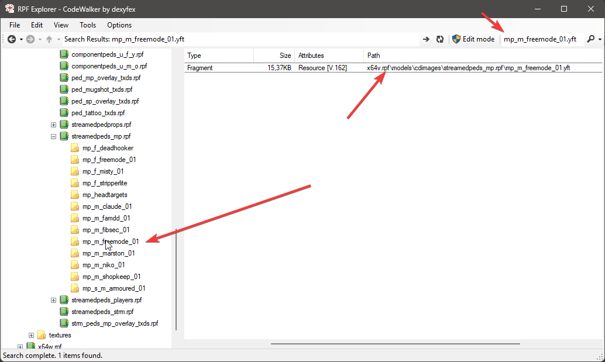Image resolution: width=605 pixels, height=362 pixels.
Task: Collapse the streamedpeds_mp.rpf tree node
Action: pyautogui.click(x=54, y=136)
